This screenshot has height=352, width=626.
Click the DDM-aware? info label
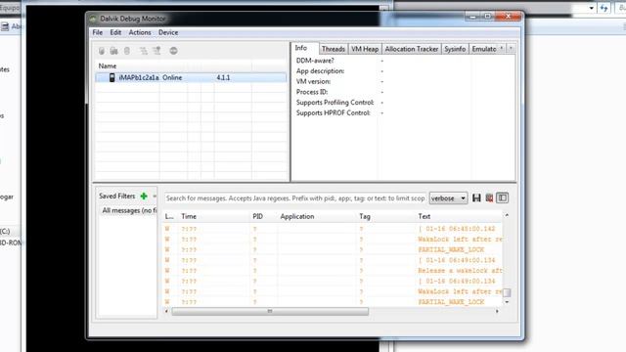(315, 61)
